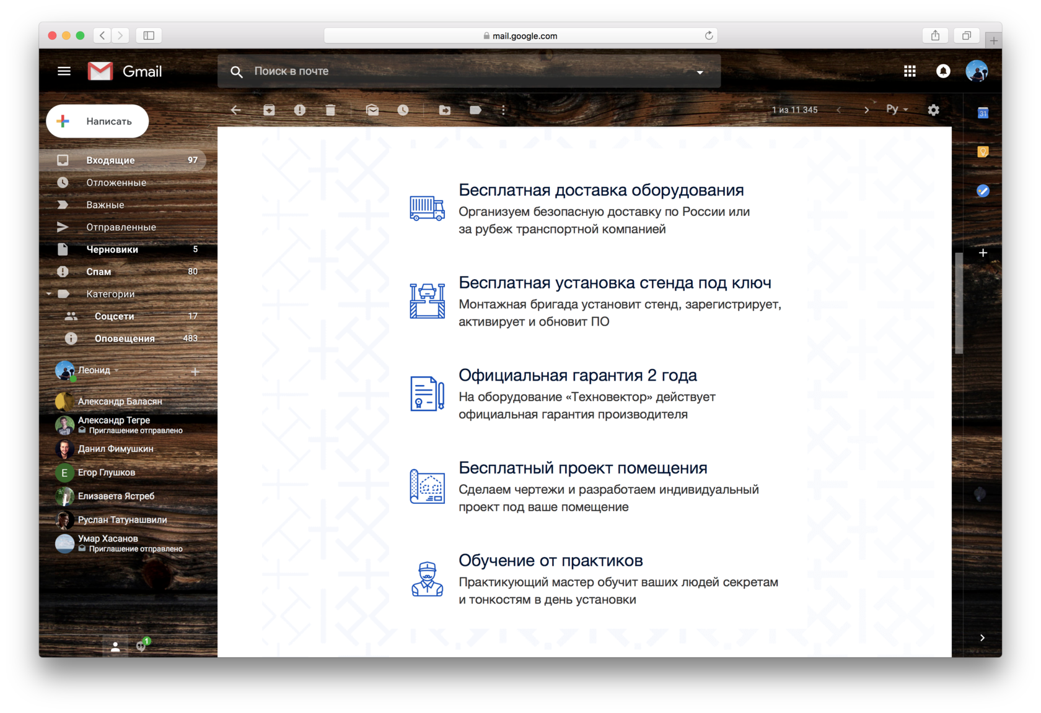Open Google apps grid
The image size is (1041, 713).
click(910, 71)
